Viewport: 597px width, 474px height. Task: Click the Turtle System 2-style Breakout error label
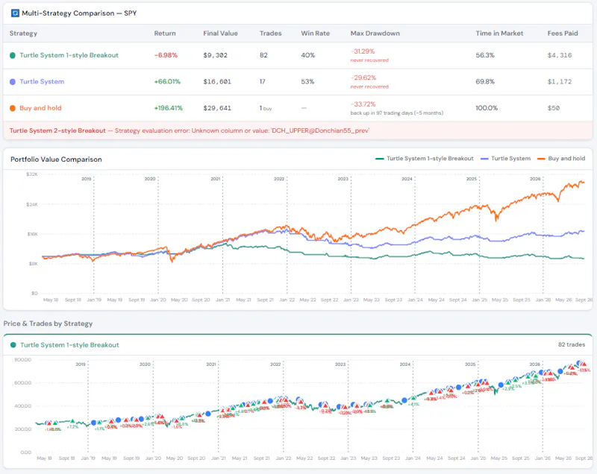point(57,130)
